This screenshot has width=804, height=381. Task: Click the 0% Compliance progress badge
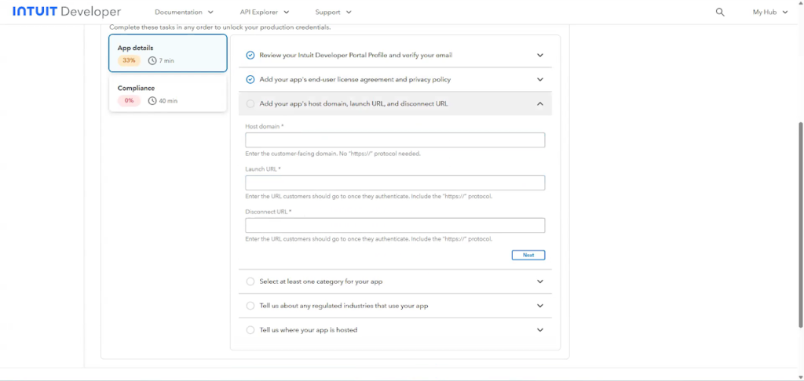tap(129, 101)
